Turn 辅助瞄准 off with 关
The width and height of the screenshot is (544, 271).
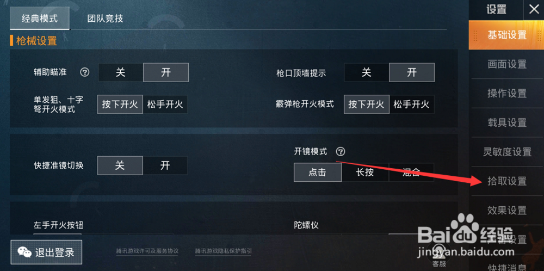[120, 72]
